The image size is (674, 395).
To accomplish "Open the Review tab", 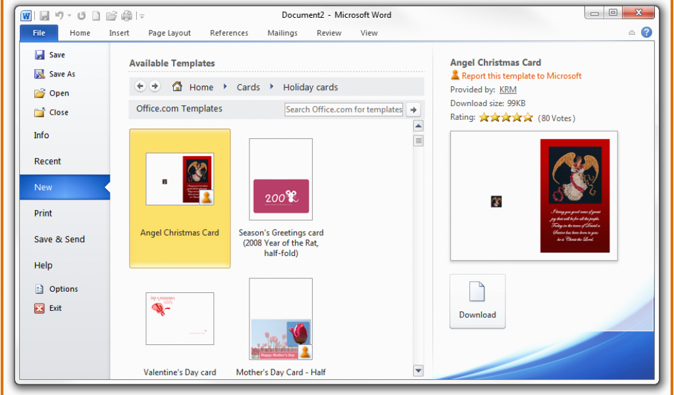I will 329,33.
